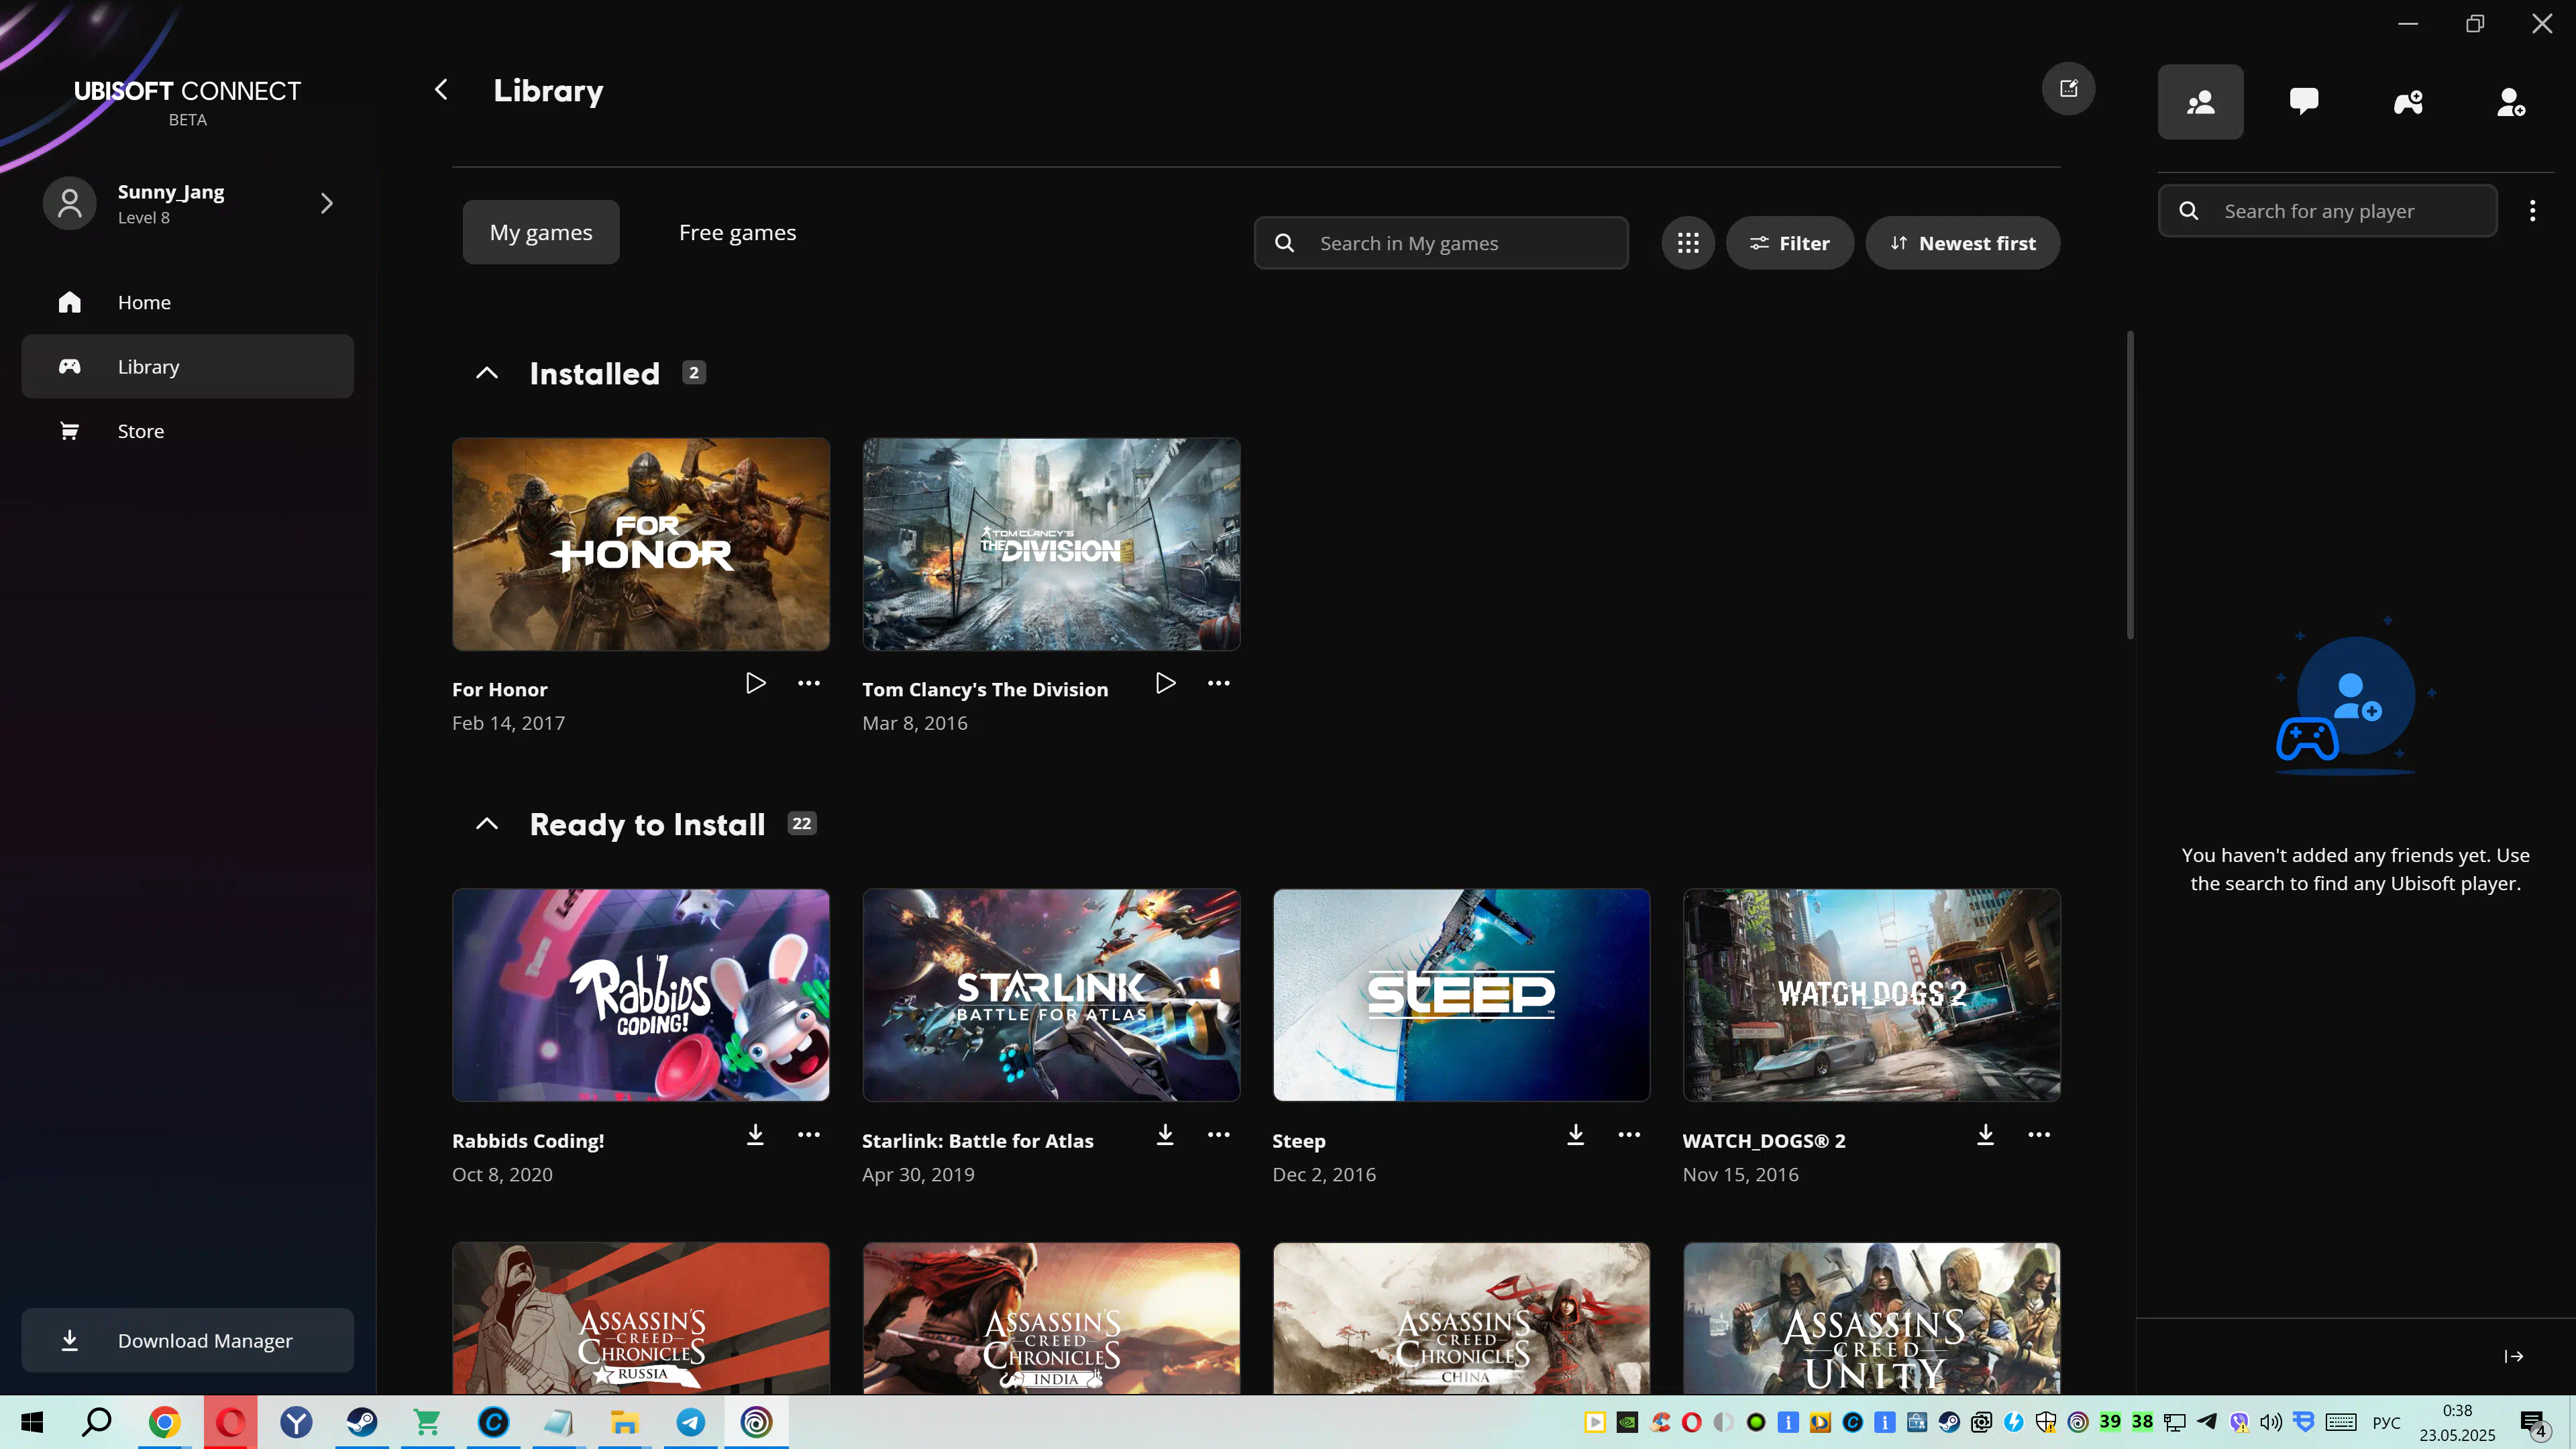Open friends panel three-dot options
This screenshot has height=1449, width=2576.
(2532, 211)
